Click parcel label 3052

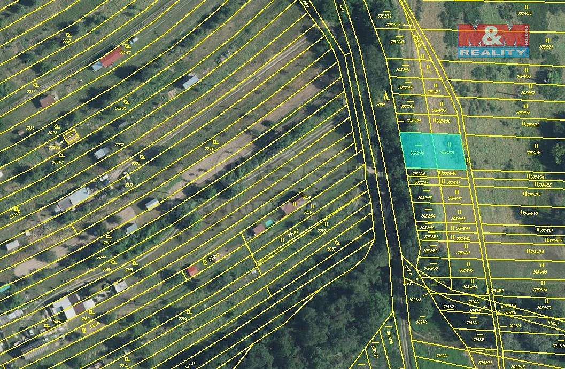coord(85,319)
